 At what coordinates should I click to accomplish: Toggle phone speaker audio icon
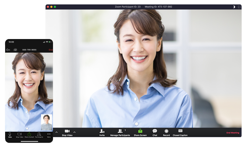[8, 50]
